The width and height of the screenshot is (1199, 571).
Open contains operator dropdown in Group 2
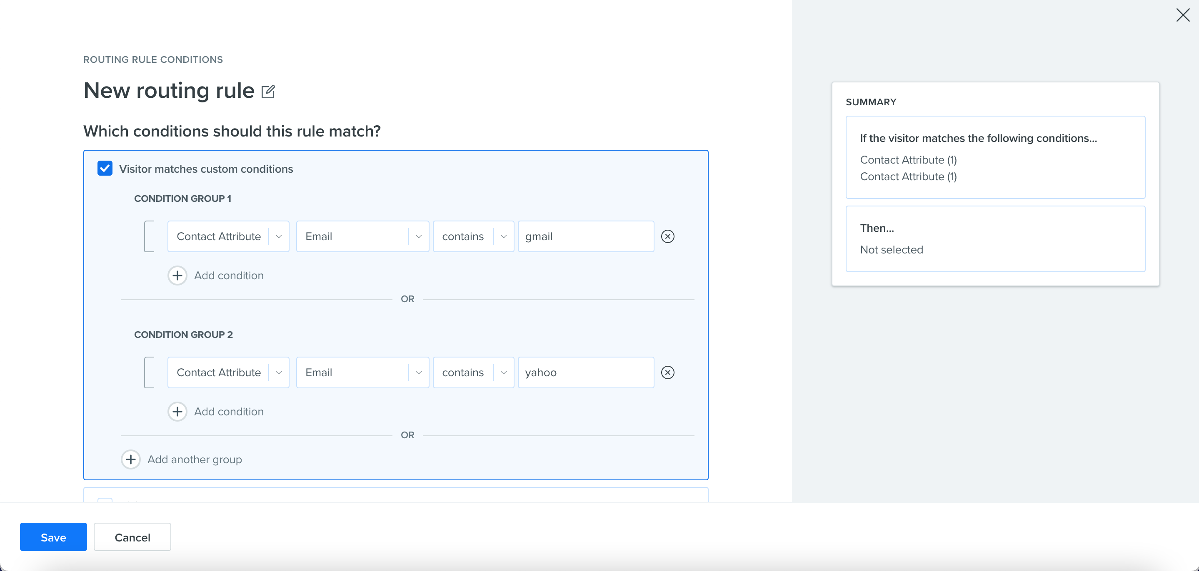coord(473,372)
